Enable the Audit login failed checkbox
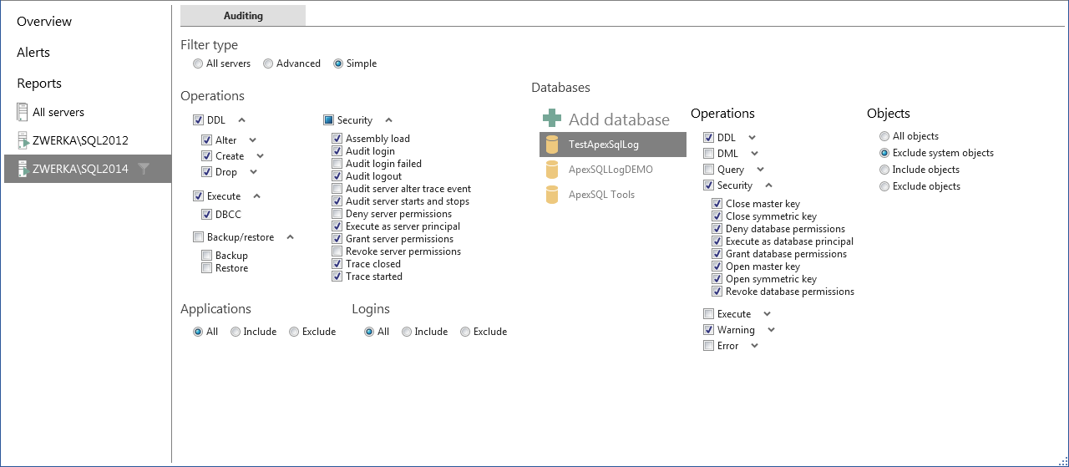The image size is (1069, 467). tap(337, 164)
